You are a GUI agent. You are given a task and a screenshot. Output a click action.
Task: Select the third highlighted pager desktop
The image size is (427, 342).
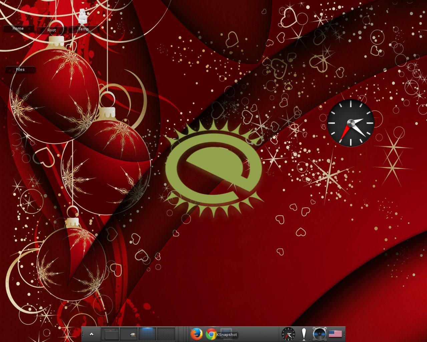147,334
